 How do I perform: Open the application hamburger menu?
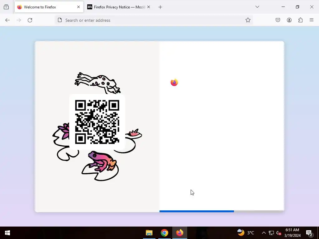312,20
